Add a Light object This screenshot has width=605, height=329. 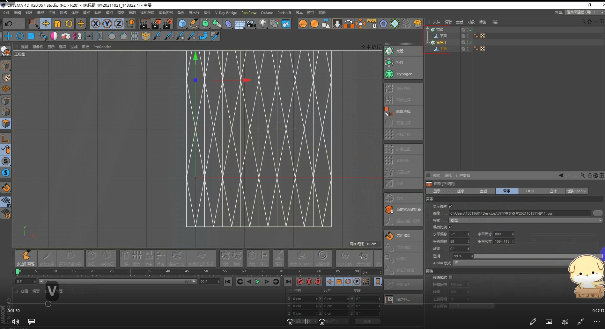click(263, 24)
